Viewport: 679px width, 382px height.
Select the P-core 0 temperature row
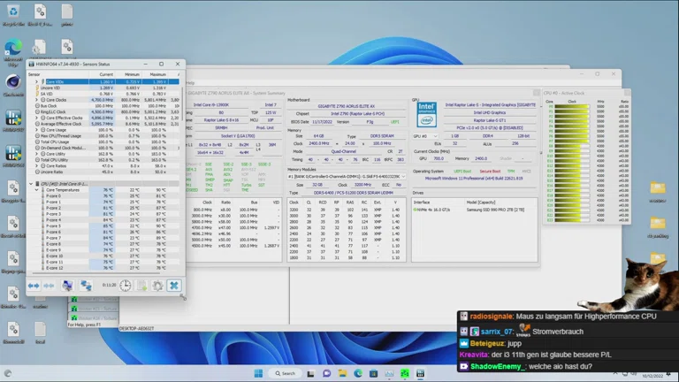point(55,195)
